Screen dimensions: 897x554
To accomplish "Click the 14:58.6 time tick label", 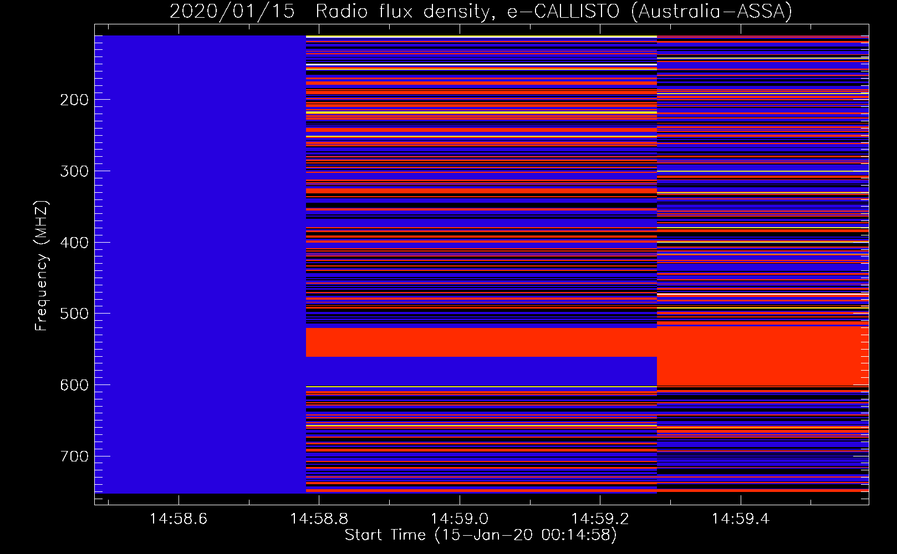I will point(179,519).
